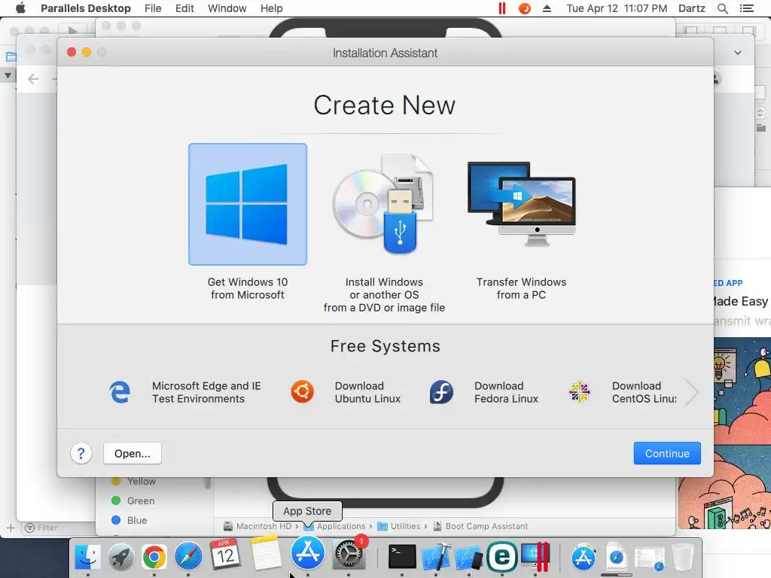The width and height of the screenshot is (771, 578).
Task: Open App Store from the Dock
Action: pyautogui.click(x=308, y=553)
